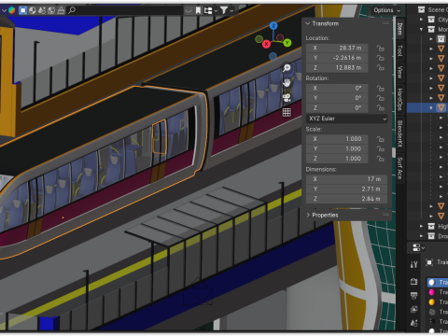This screenshot has height=336, width=448.
Task: Click the Location Y value -2.2616 m
Action: coord(337,58)
